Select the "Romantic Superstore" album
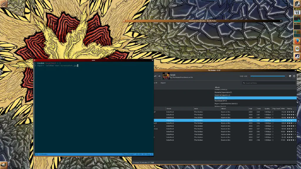 click(223, 92)
